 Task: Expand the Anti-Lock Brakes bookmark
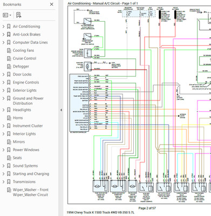pyautogui.click(x=3, y=35)
